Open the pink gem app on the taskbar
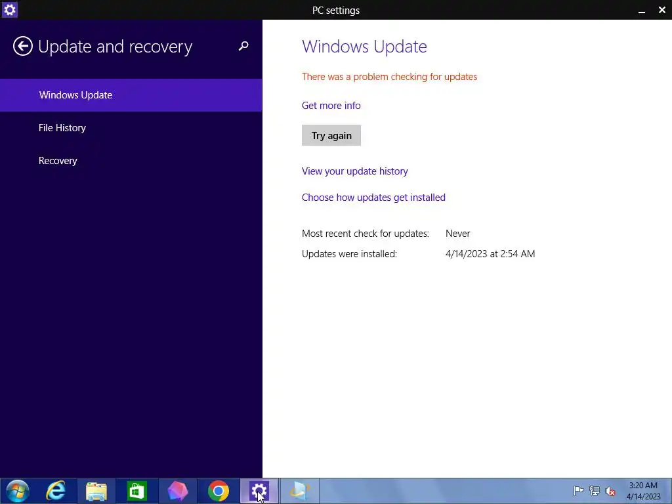The height and width of the screenshot is (504, 672). click(177, 491)
